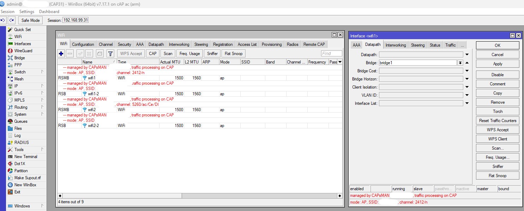The width and height of the screenshot is (524, 211).
Task: Click the WiFi table horizontal scrollbar
Action: pos(200,195)
